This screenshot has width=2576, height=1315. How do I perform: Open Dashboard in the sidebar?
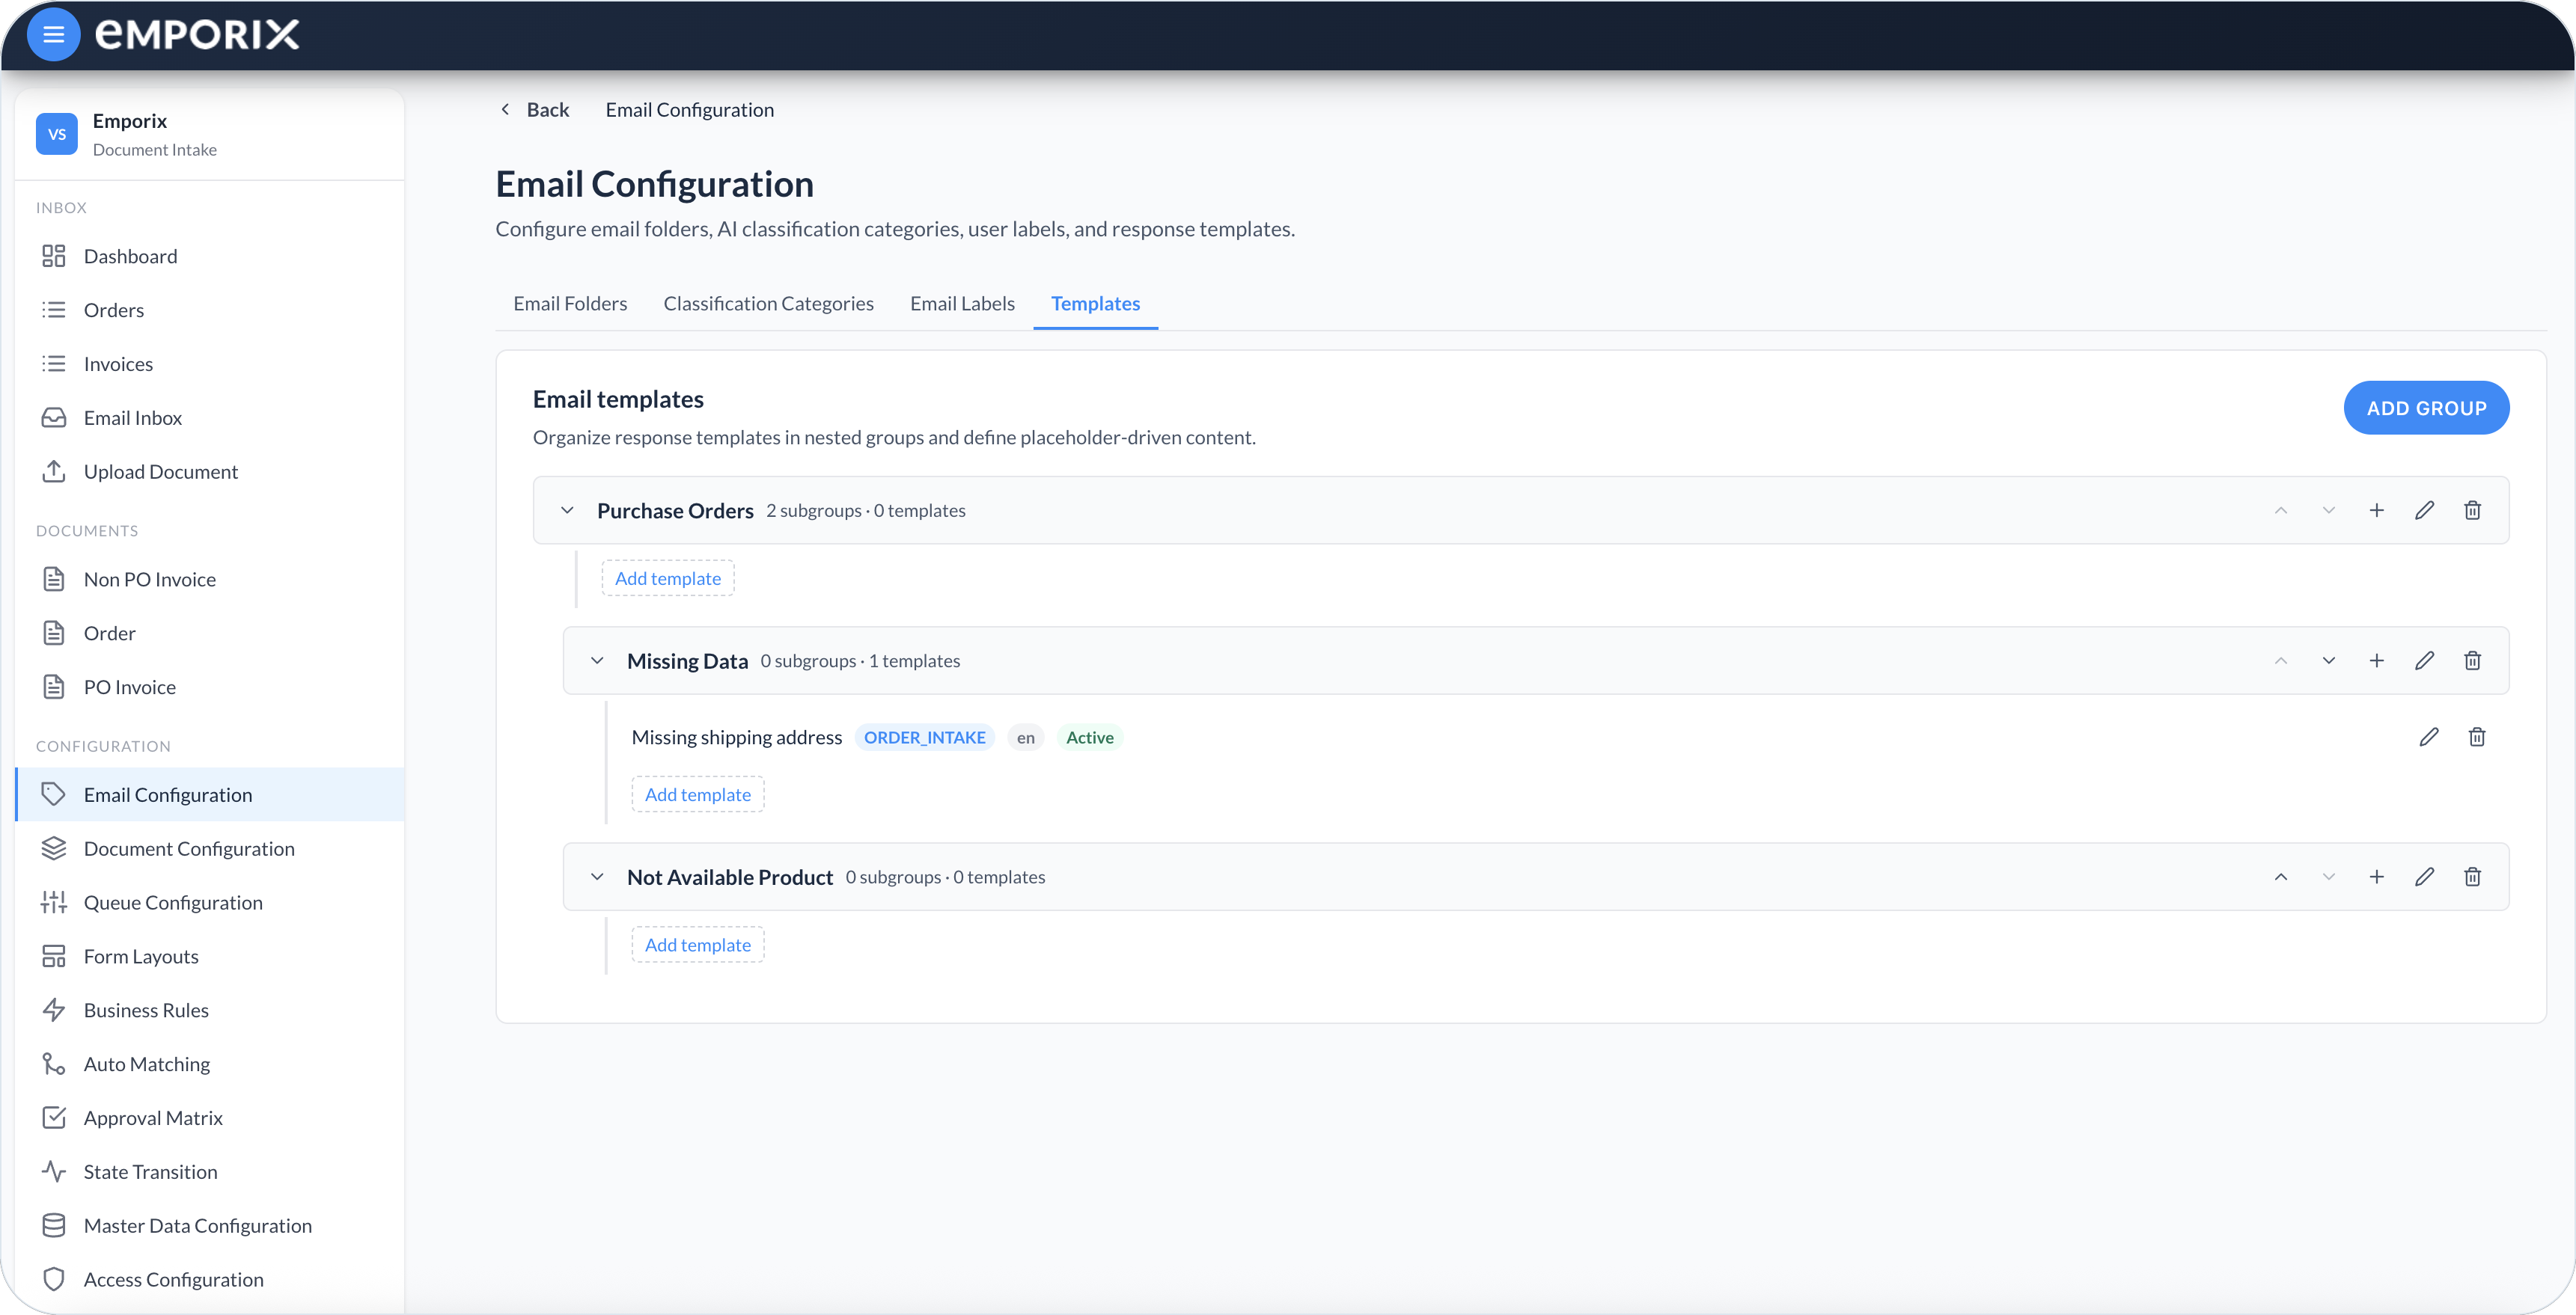[210, 257]
